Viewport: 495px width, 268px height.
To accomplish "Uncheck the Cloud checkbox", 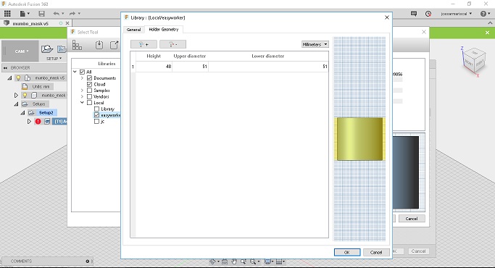I will tap(89, 84).
